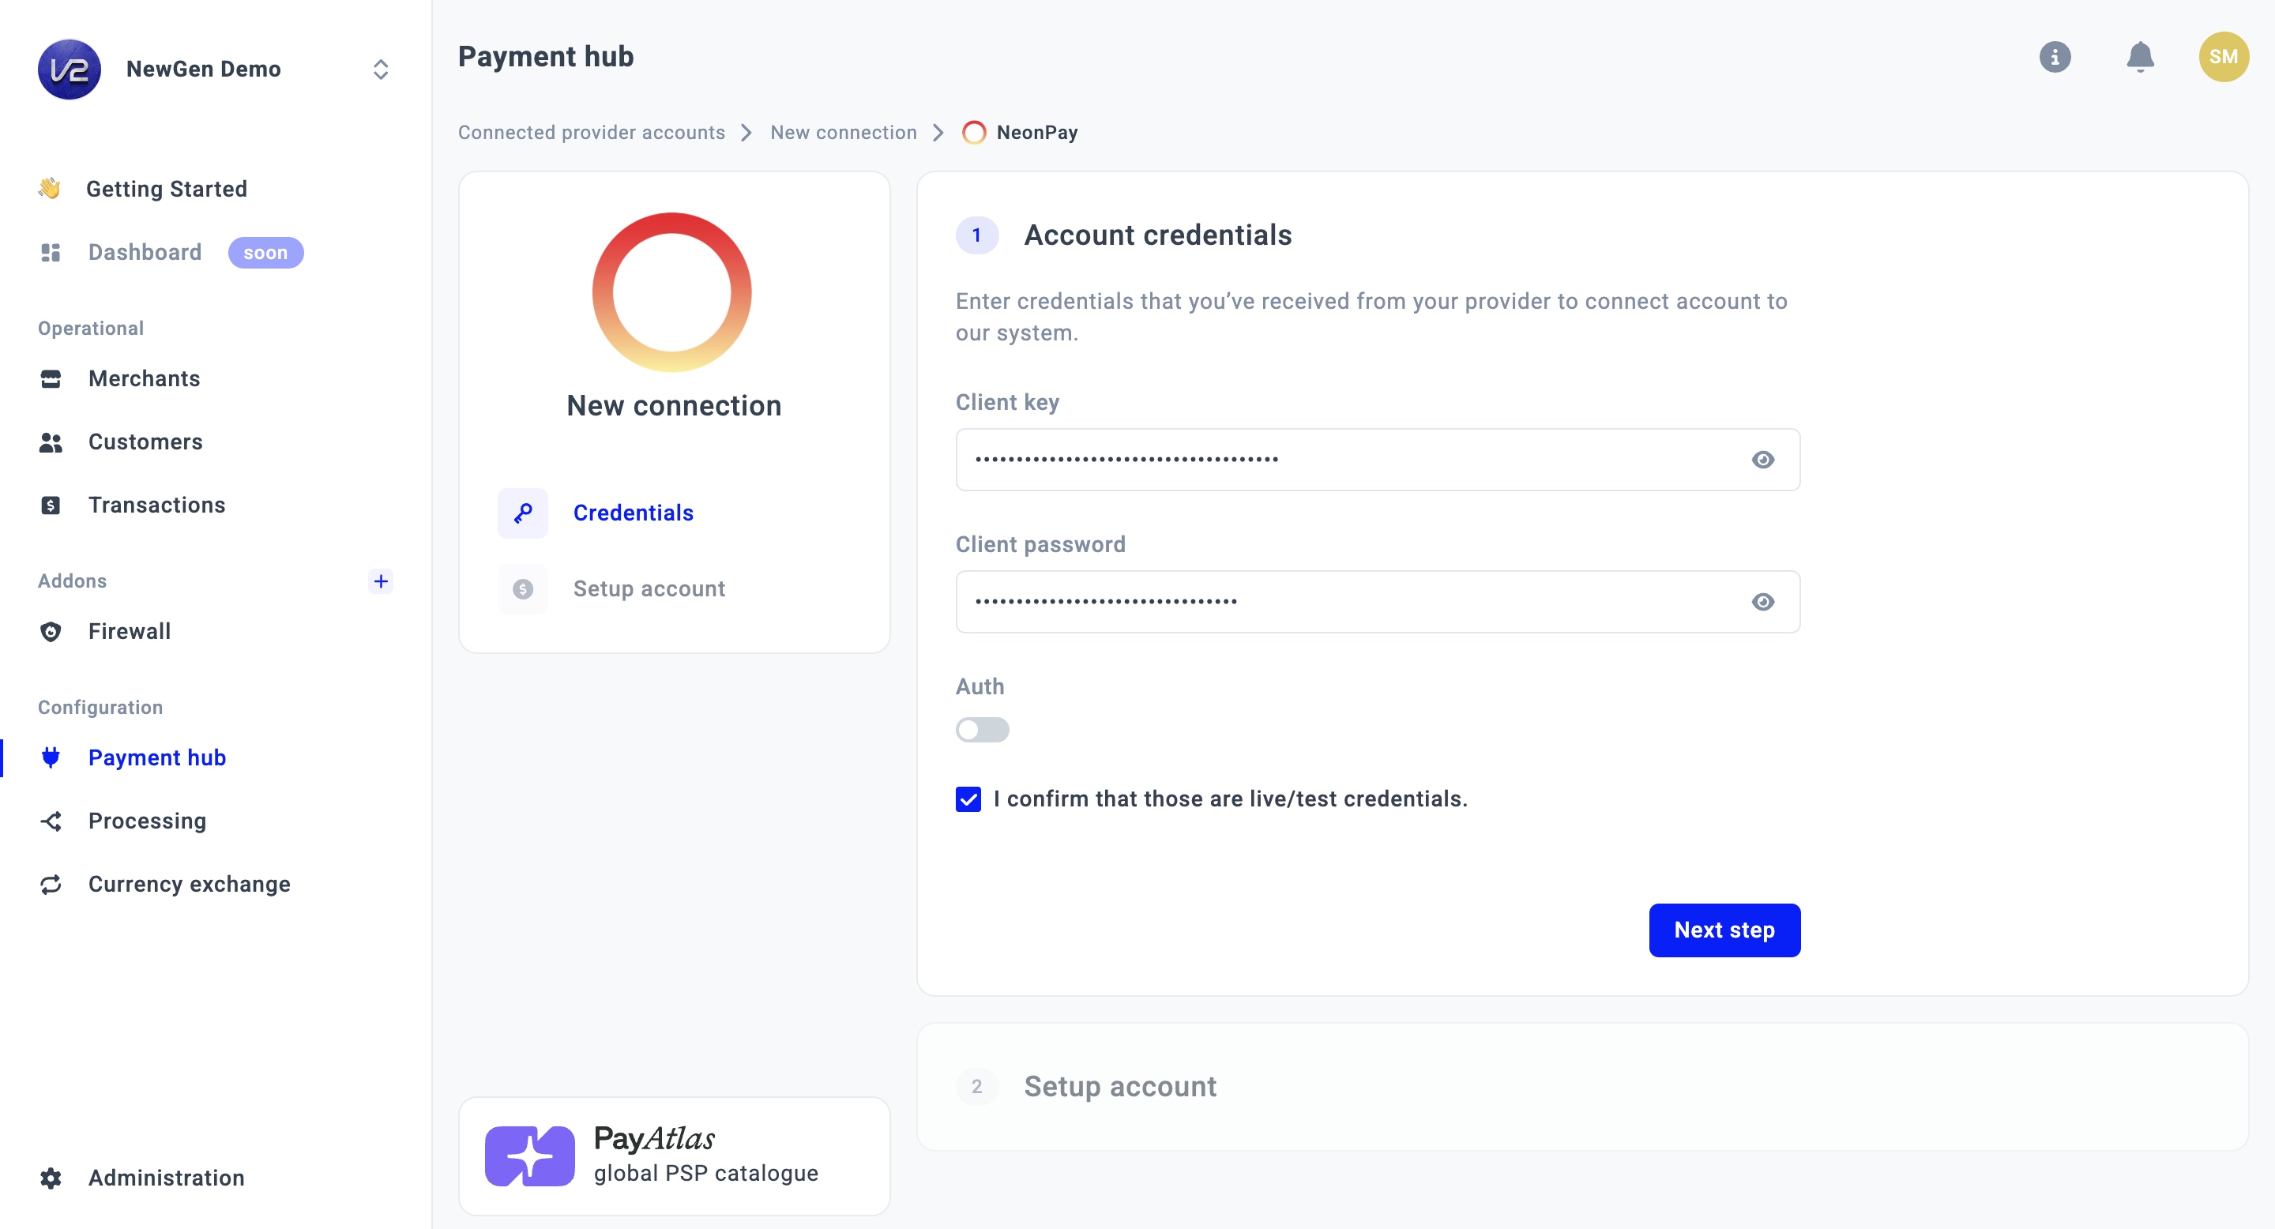Open notifications bell icon
The image size is (2275, 1229).
coord(2139,58)
